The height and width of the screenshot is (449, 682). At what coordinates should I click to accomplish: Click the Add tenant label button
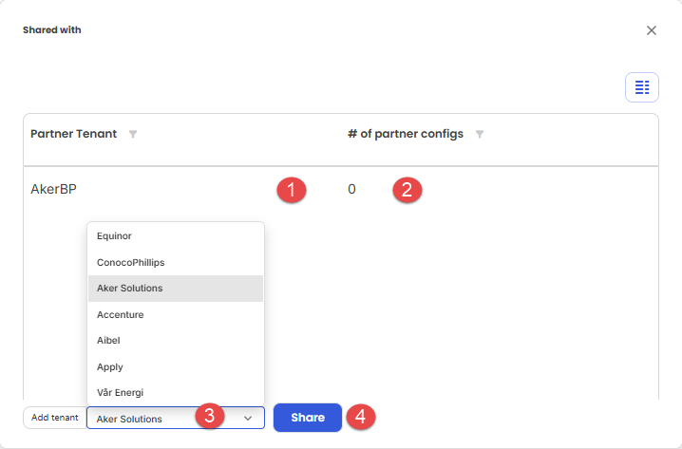tap(55, 418)
